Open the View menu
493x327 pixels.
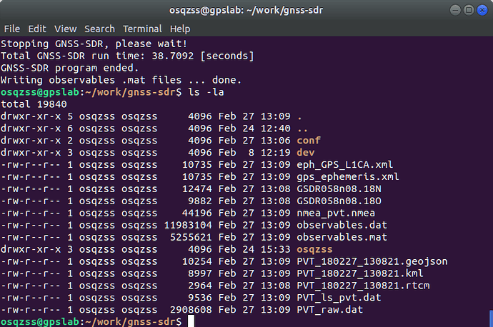(x=66, y=29)
